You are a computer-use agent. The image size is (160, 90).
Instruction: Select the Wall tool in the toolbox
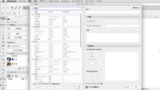3,28
